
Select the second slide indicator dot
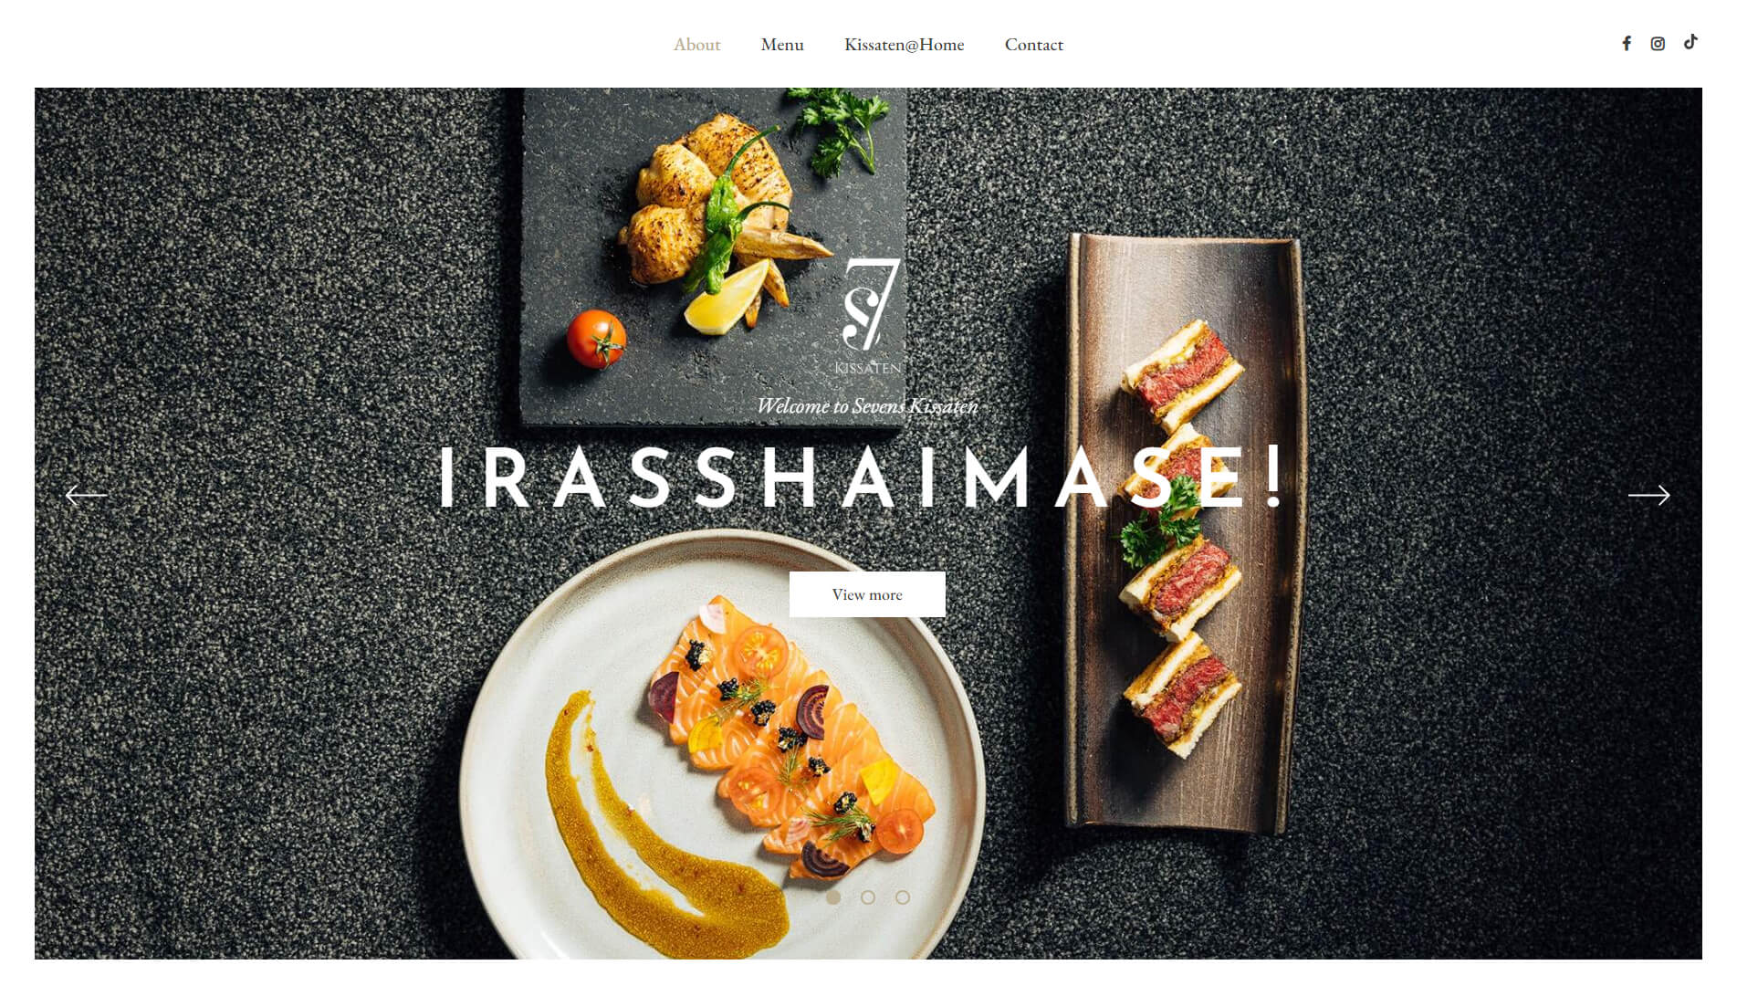pos(868,897)
